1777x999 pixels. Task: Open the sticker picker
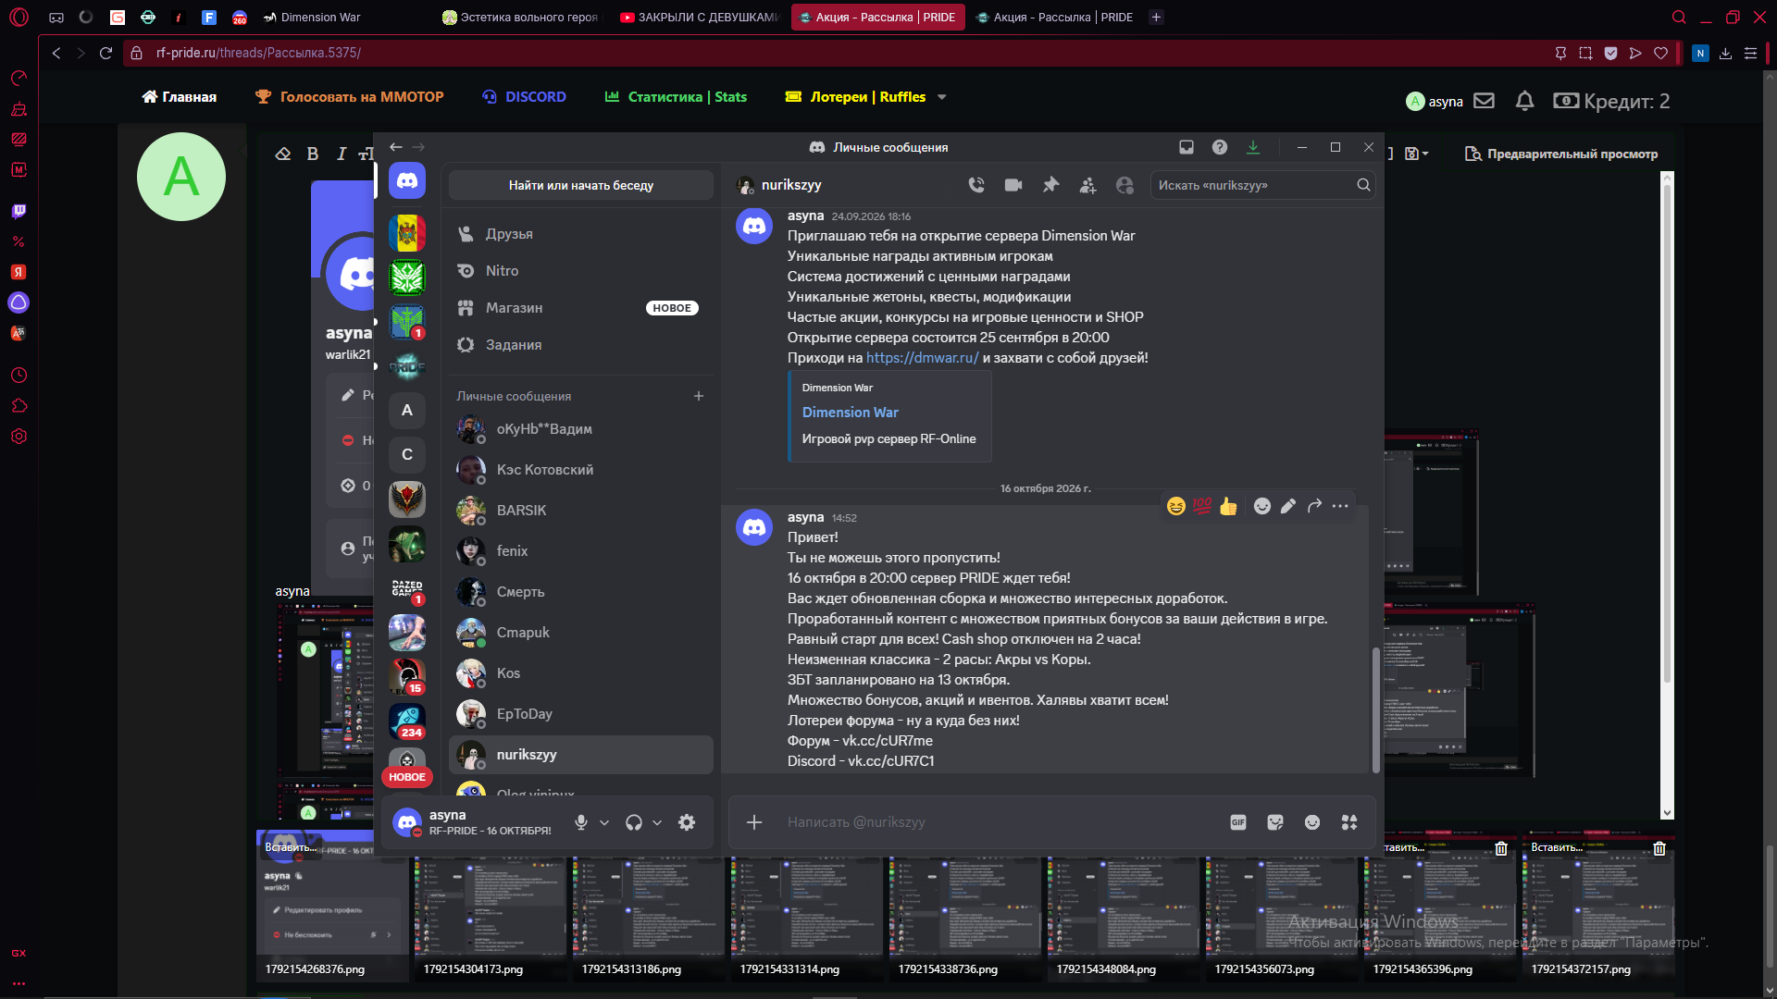pyautogui.click(x=1275, y=822)
